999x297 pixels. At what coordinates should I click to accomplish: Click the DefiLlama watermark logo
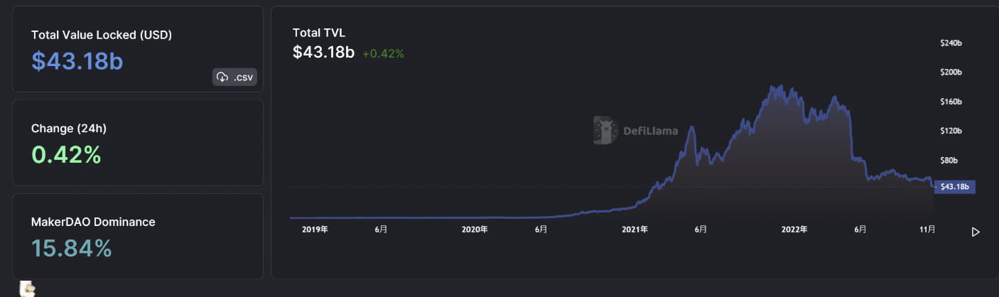tap(636, 130)
